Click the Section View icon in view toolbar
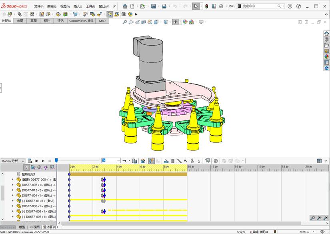 coord(144,22)
